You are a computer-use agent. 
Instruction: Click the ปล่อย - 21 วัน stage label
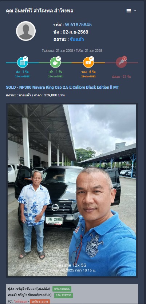pos(121,76)
